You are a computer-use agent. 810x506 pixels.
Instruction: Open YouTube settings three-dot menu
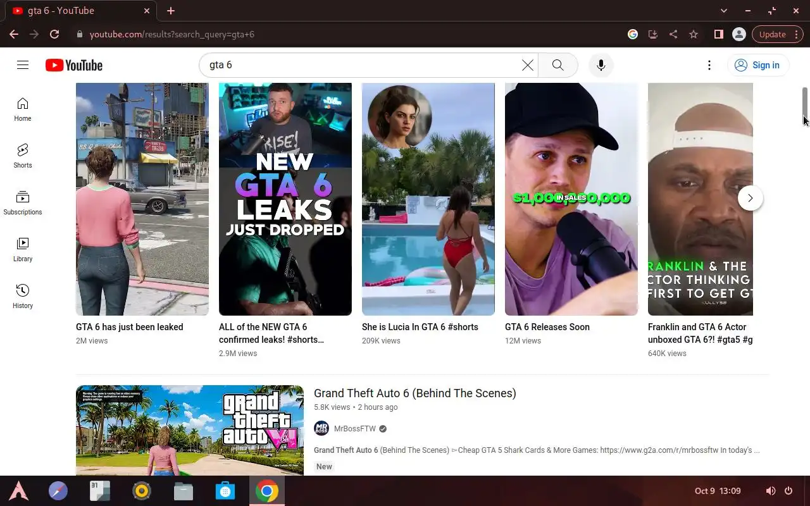click(x=709, y=65)
